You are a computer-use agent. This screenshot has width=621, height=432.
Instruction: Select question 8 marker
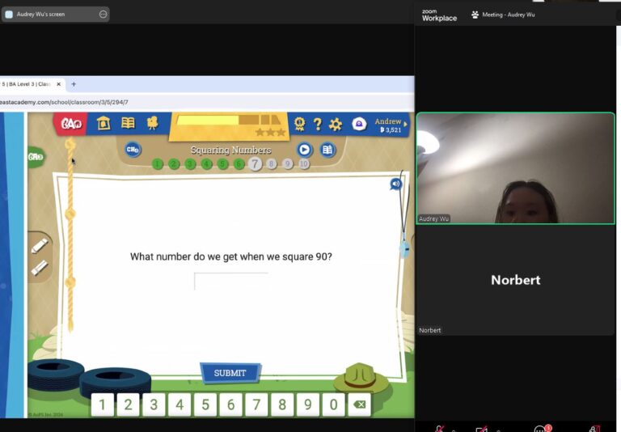[272, 163]
